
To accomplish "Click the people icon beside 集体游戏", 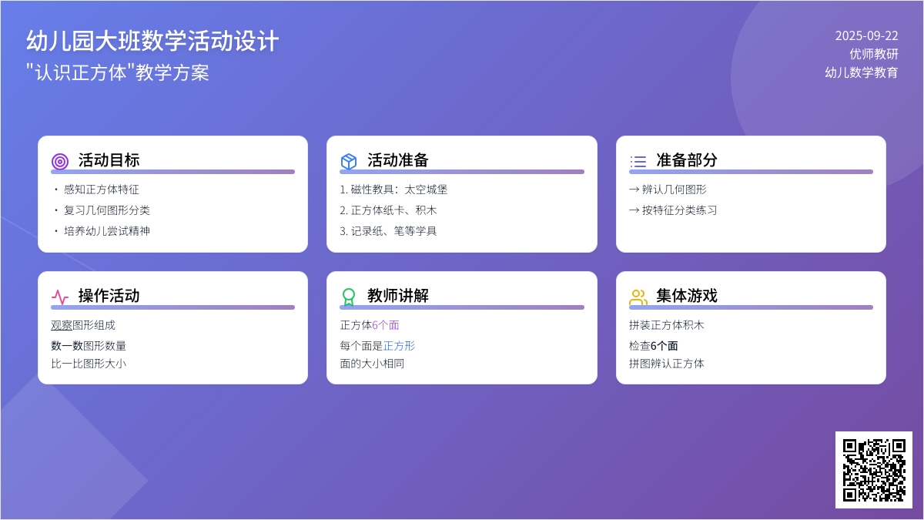I will (x=638, y=297).
